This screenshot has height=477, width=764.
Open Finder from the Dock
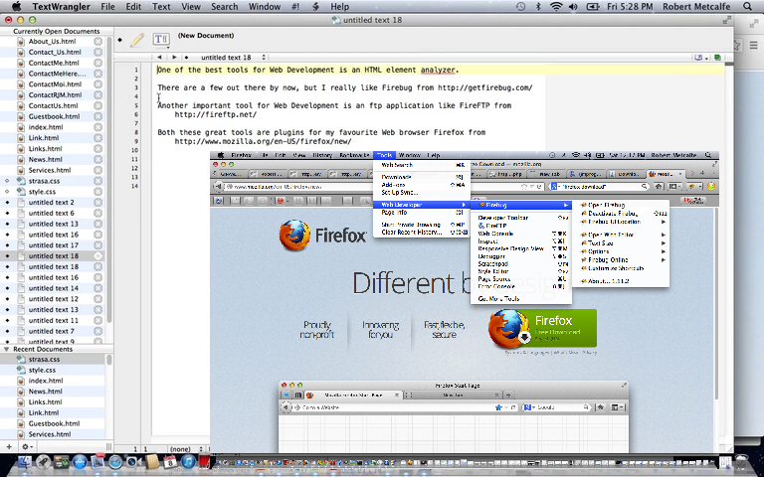[24, 462]
